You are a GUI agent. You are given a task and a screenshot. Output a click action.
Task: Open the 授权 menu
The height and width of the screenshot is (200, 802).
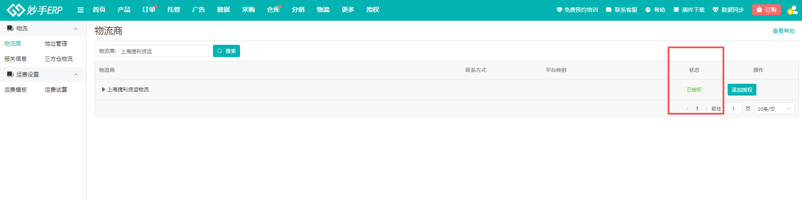pos(373,10)
